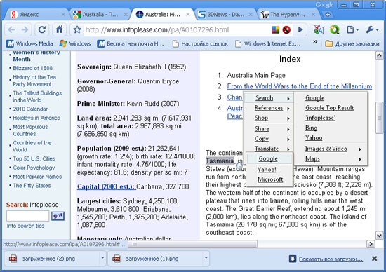Open the translate extension icon

[319, 29]
